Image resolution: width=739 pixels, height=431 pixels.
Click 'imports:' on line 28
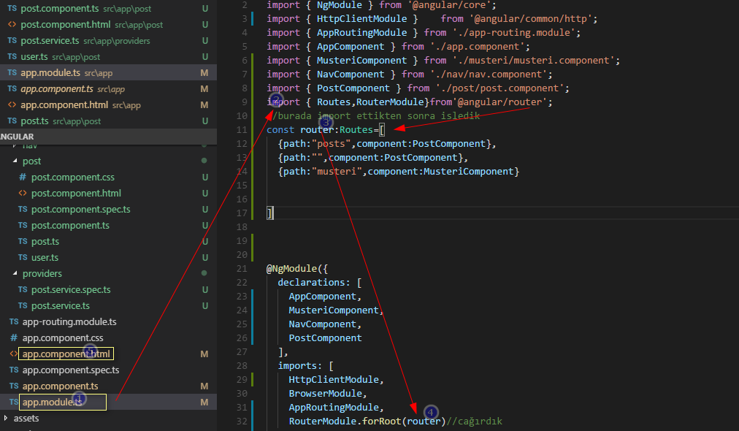pos(299,366)
